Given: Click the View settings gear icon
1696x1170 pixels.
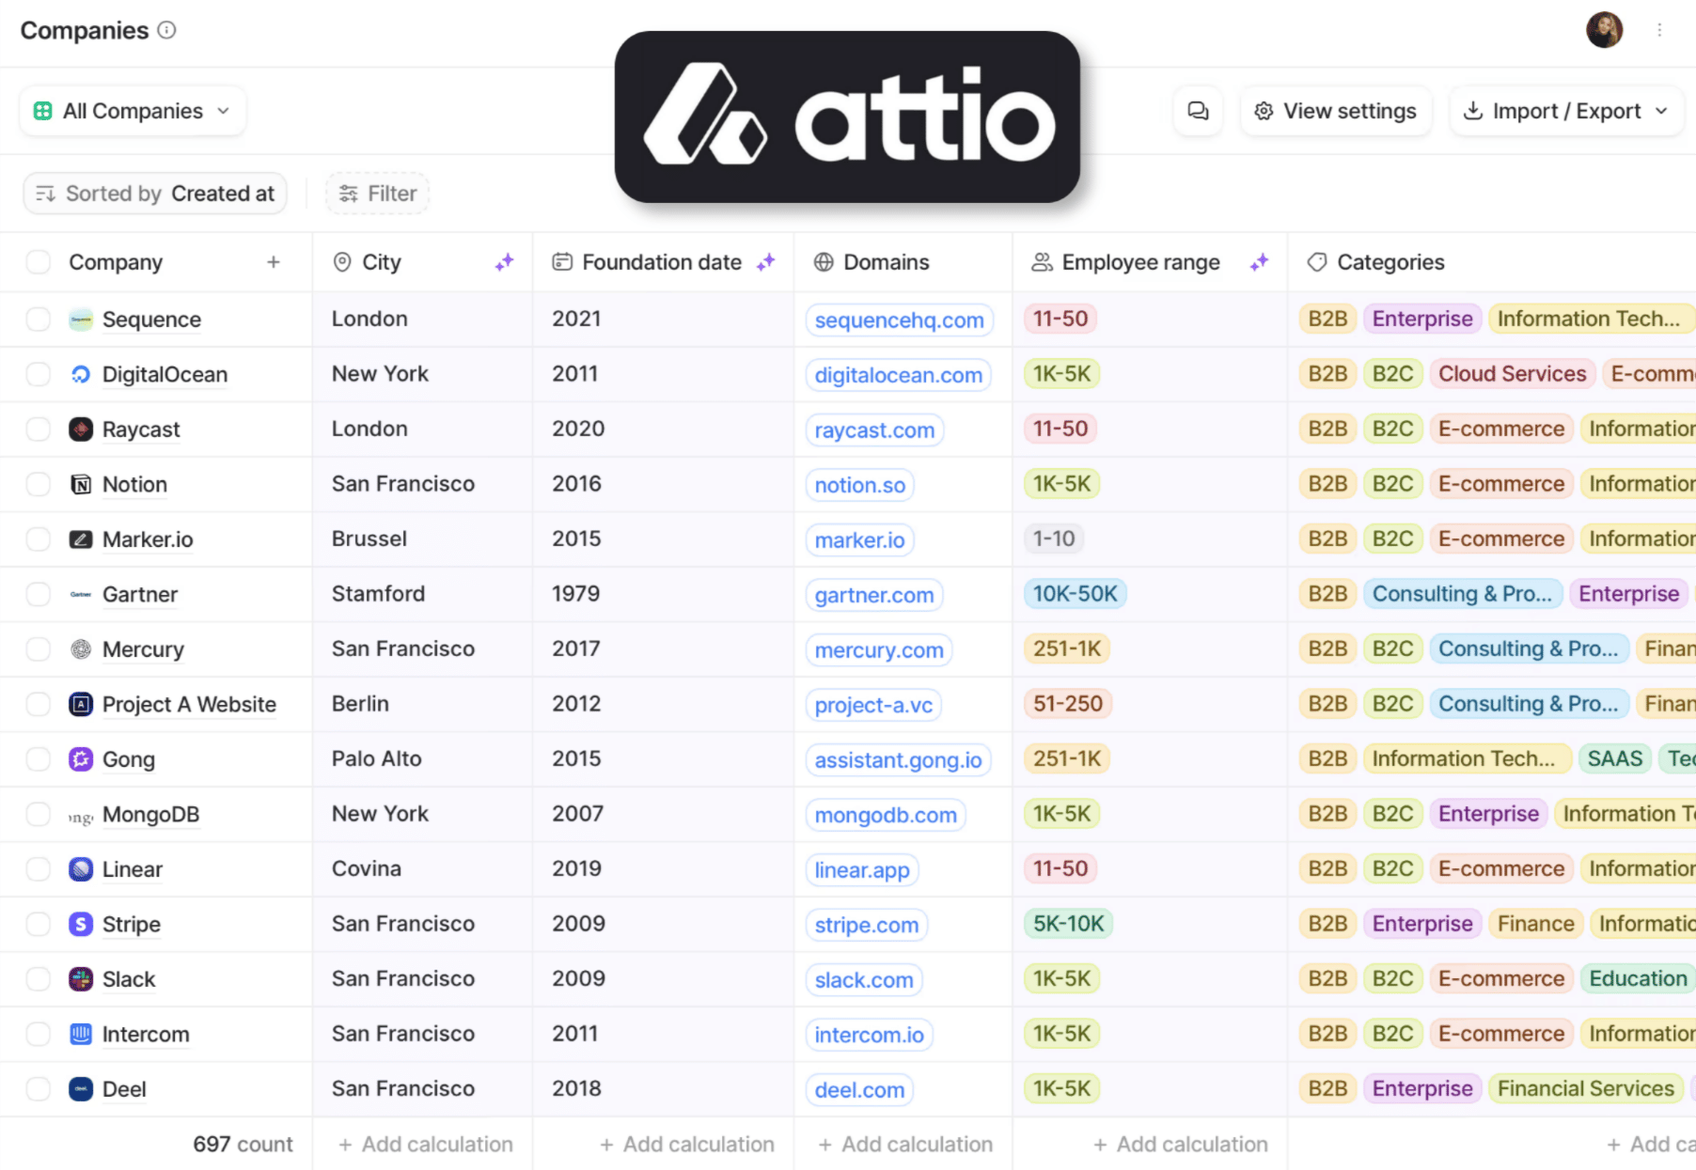Looking at the screenshot, I should [1264, 111].
